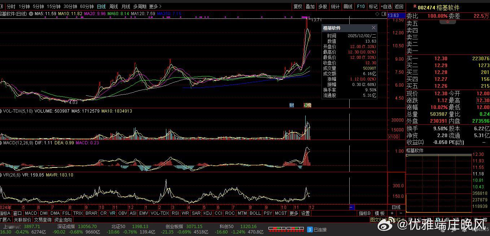Image resolution: width=490 pixels, height=236 pixels.
Task: Click the +自选 add to watchlist button
Action: 386,6
